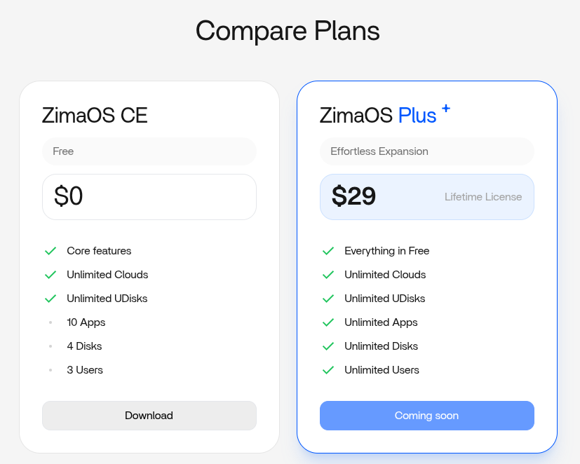Click the bullet dot beside 4 Disks
The image size is (580, 464).
[x=50, y=346]
